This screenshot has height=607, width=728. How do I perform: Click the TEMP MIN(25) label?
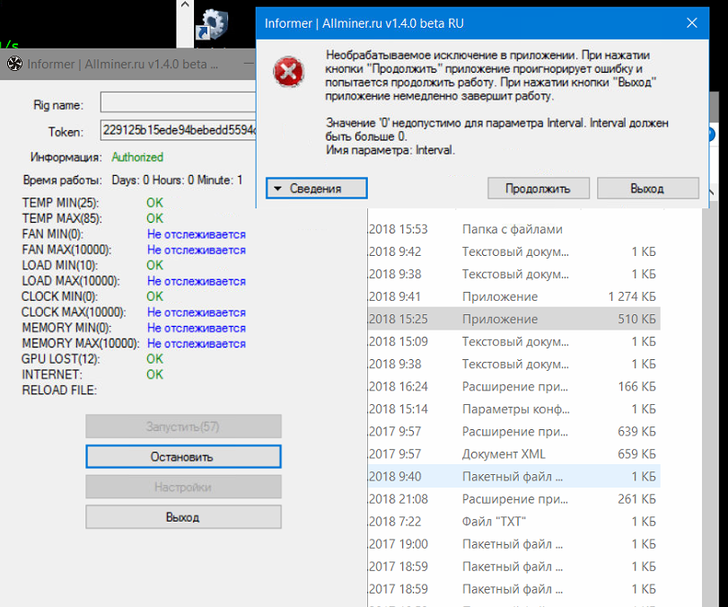pos(60,203)
